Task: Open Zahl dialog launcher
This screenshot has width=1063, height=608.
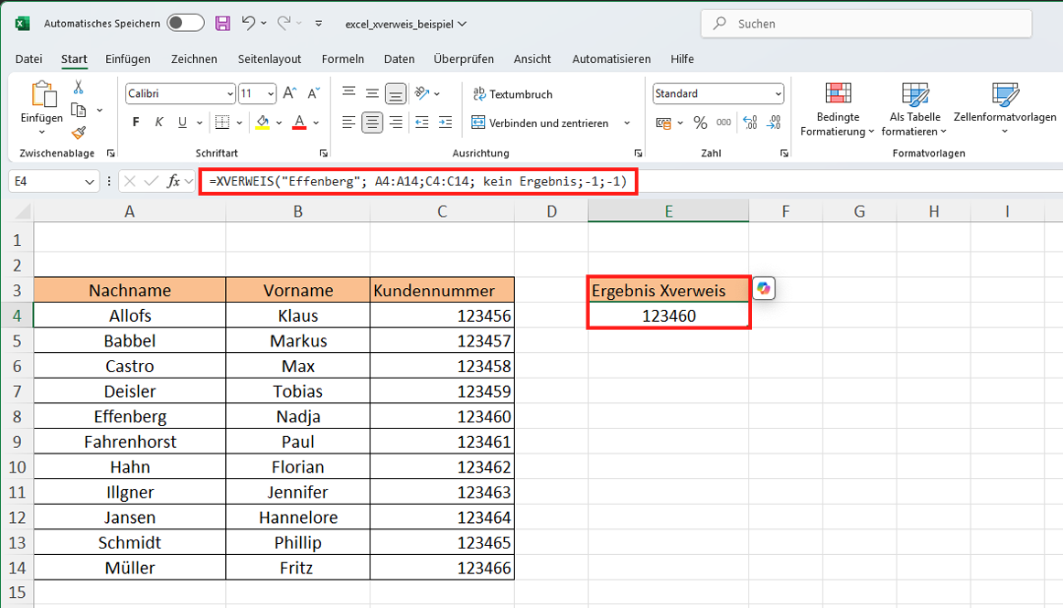Action: [784, 154]
